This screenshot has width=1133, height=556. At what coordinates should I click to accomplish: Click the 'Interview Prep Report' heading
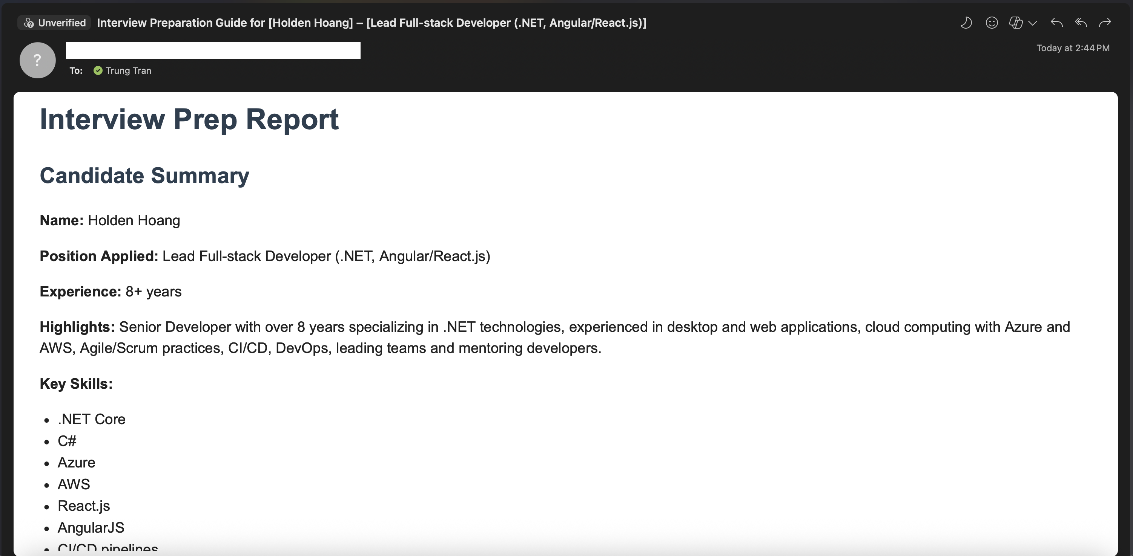(189, 119)
